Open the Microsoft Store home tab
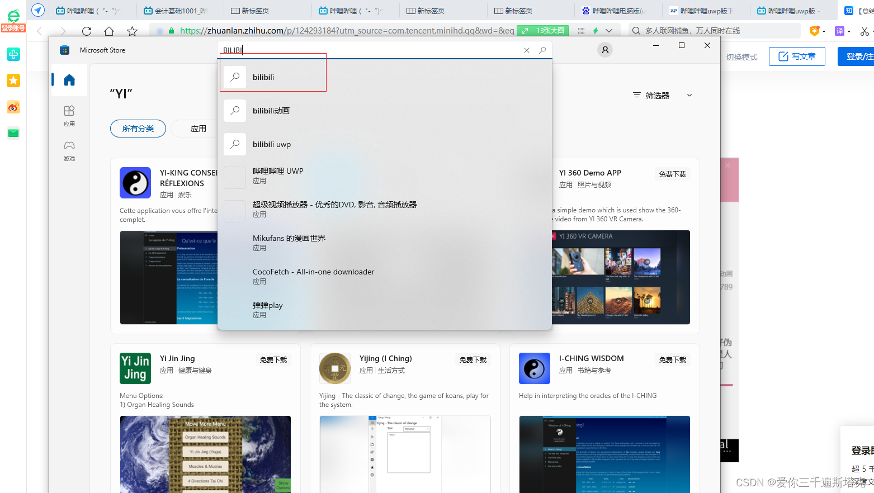The width and height of the screenshot is (874, 493). coord(69,80)
